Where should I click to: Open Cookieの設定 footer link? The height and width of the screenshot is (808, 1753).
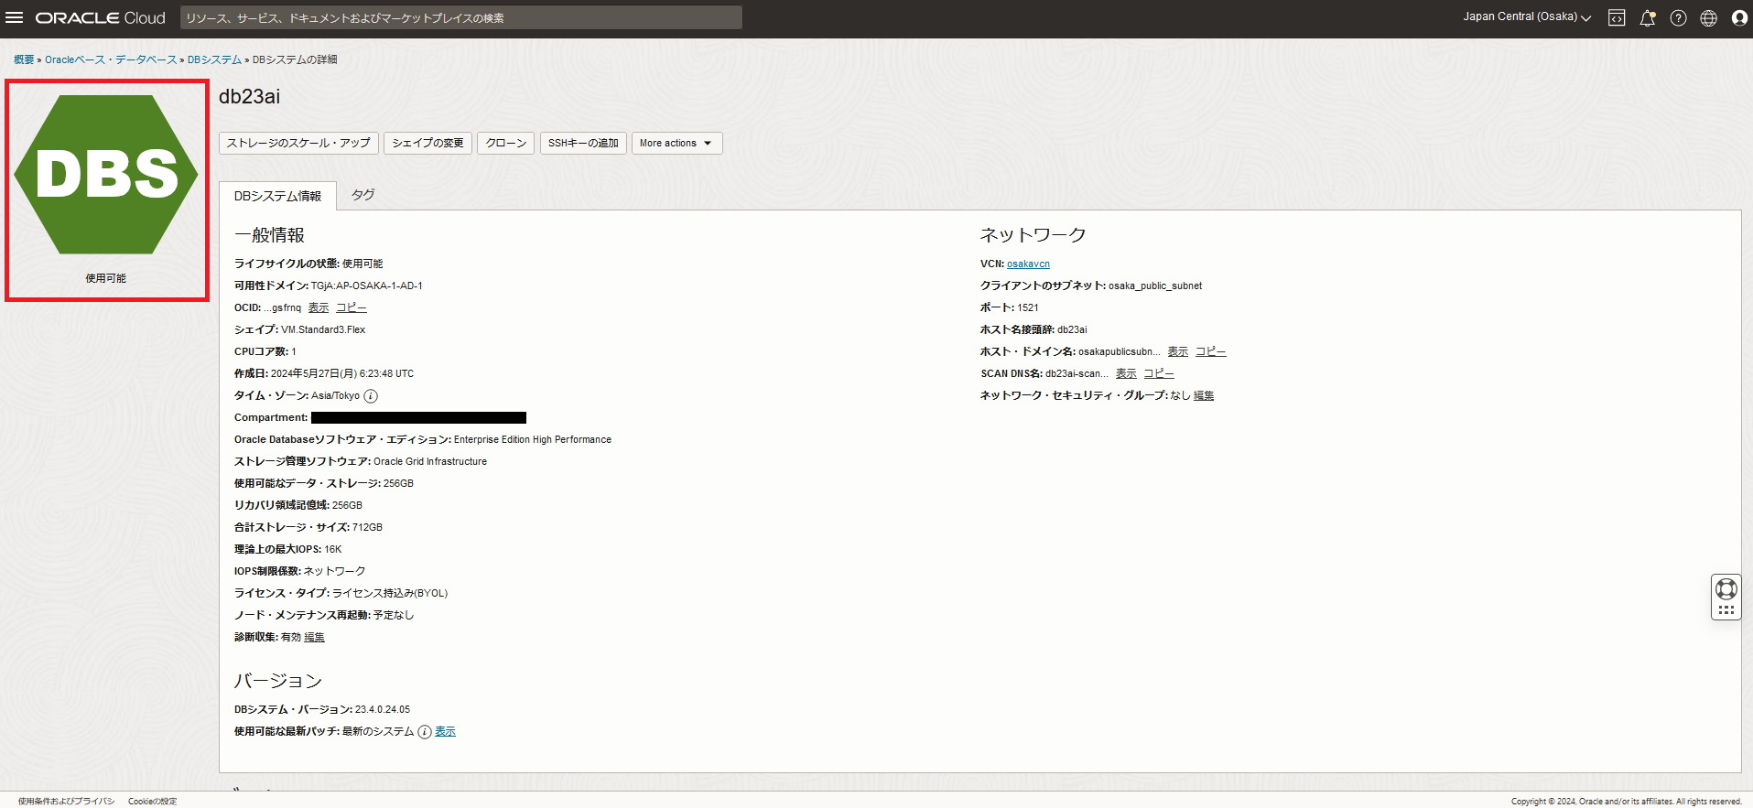pyautogui.click(x=152, y=802)
